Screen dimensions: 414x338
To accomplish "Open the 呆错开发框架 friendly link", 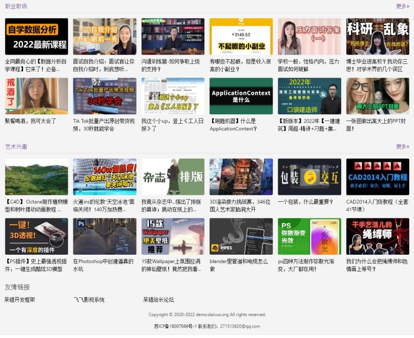I will (x=20, y=300).
